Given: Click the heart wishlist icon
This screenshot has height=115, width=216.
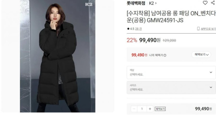Looking at the screenshot, I should (205, 3).
